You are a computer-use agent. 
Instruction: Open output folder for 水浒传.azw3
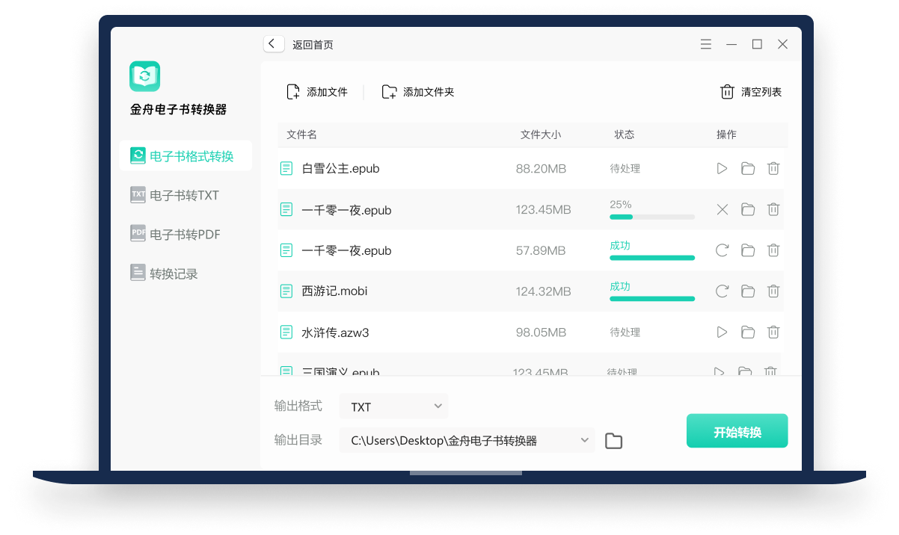(x=748, y=332)
